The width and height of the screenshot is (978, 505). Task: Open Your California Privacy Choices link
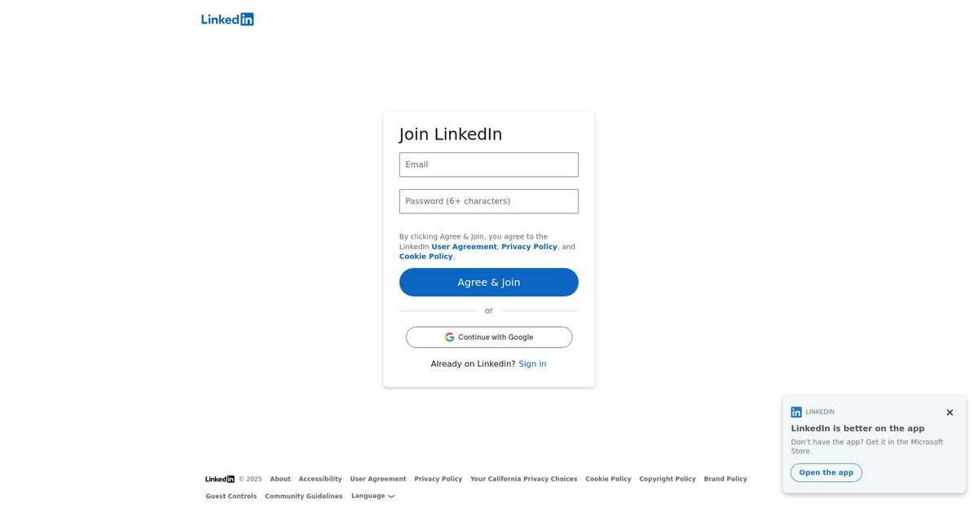(x=523, y=479)
